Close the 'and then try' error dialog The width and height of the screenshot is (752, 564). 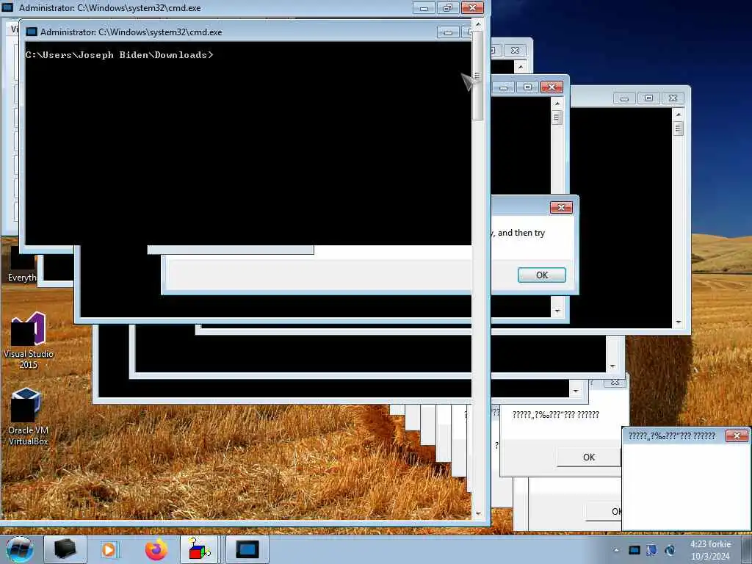pos(561,207)
